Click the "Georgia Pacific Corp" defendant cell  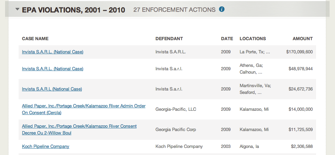tap(175, 130)
